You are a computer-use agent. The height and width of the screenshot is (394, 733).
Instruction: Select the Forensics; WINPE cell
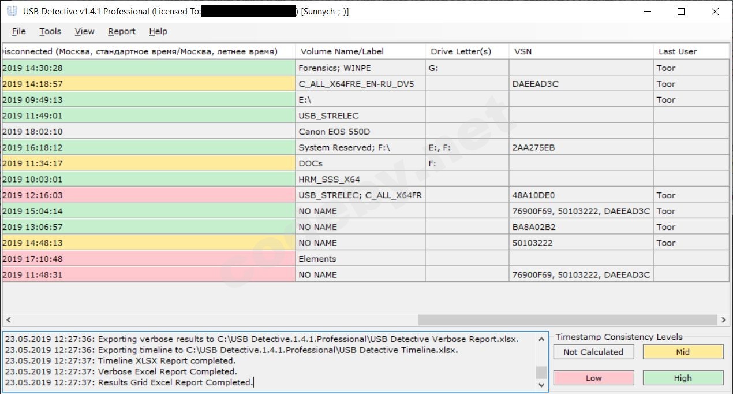click(x=360, y=68)
